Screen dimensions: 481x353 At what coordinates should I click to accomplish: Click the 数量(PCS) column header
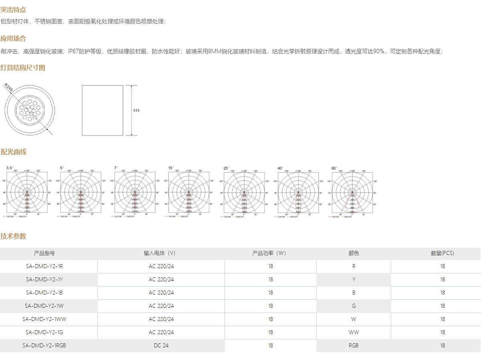coord(442,253)
